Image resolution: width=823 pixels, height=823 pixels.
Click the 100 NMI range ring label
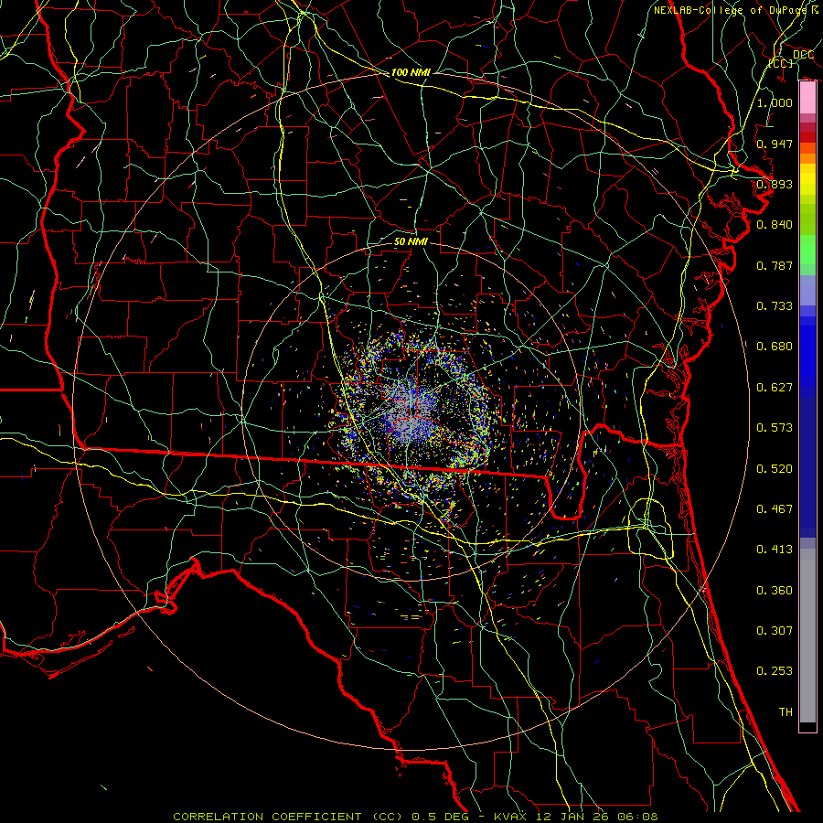(411, 72)
